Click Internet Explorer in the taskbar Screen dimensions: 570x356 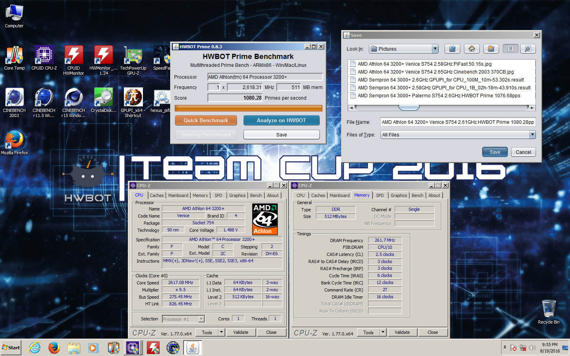(34, 348)
